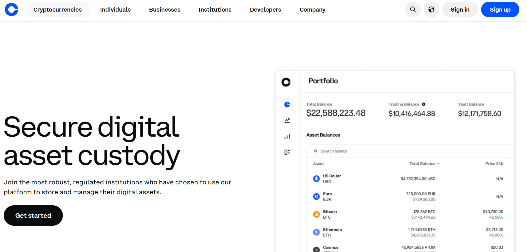Select the Bitcoin asset name
The height and width of the screenshot is (252, 527).
330,212
